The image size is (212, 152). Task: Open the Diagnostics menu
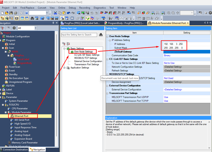pos(100,8)
